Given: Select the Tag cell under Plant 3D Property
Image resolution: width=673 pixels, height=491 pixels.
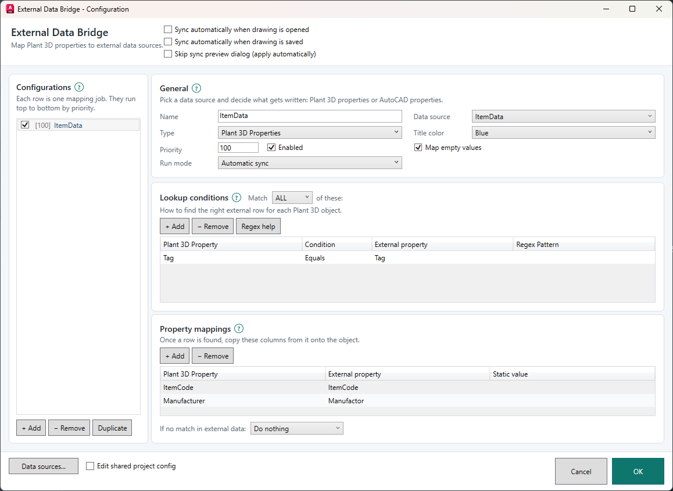Looking at the screenshot, I should [231, 258].
